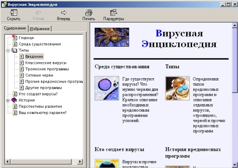
Task: Click the tree horizontal scrollbar thumb
Action: coord(41,162)
